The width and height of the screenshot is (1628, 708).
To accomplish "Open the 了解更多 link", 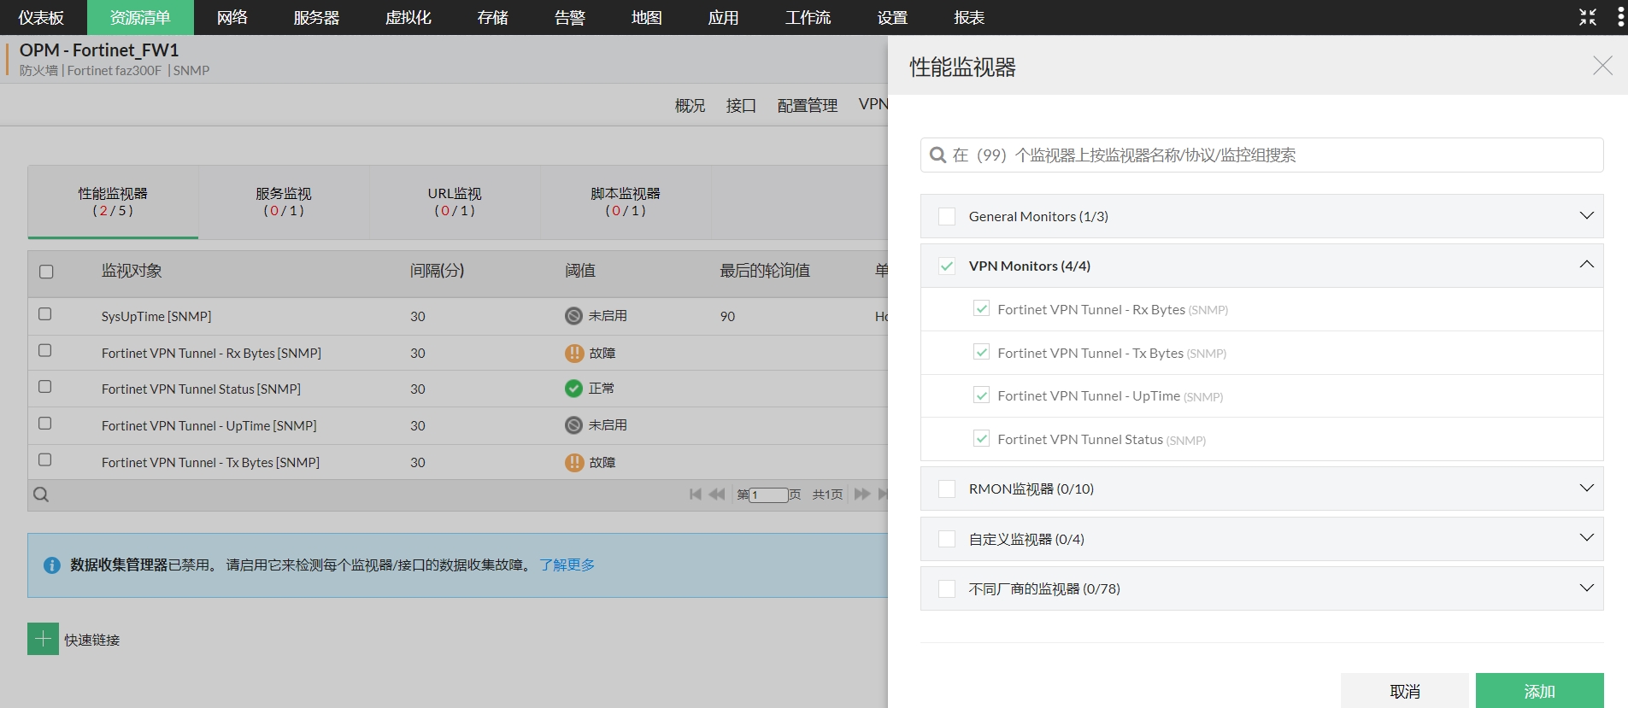I will point(567,565).
